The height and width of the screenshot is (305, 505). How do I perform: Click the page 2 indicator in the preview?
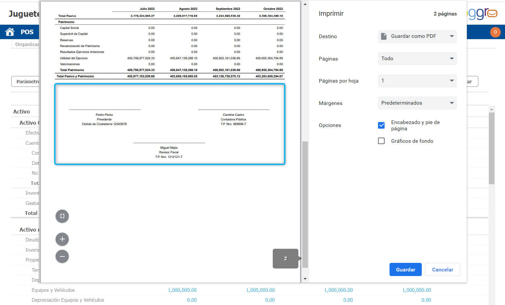(285, 259)
